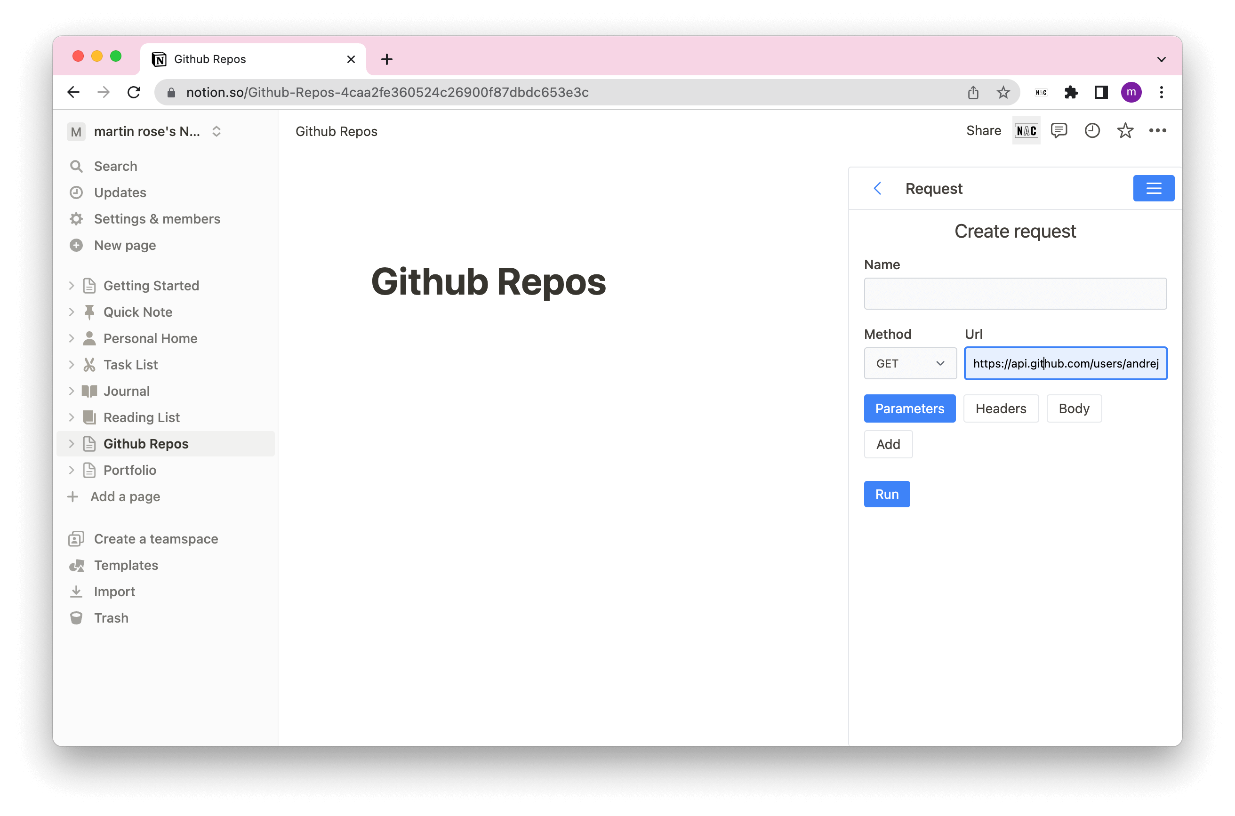This screenshot has width=1235, height=816.
Task: Click inside the Url input field
Action: tap(1066, 363)
